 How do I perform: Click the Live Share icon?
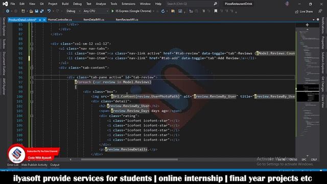point(296,11)
